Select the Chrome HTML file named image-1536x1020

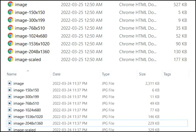pos(32,44)
